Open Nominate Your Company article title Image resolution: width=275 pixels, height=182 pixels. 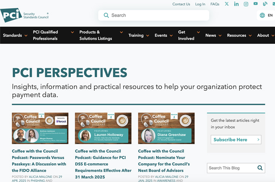point(164,161)
